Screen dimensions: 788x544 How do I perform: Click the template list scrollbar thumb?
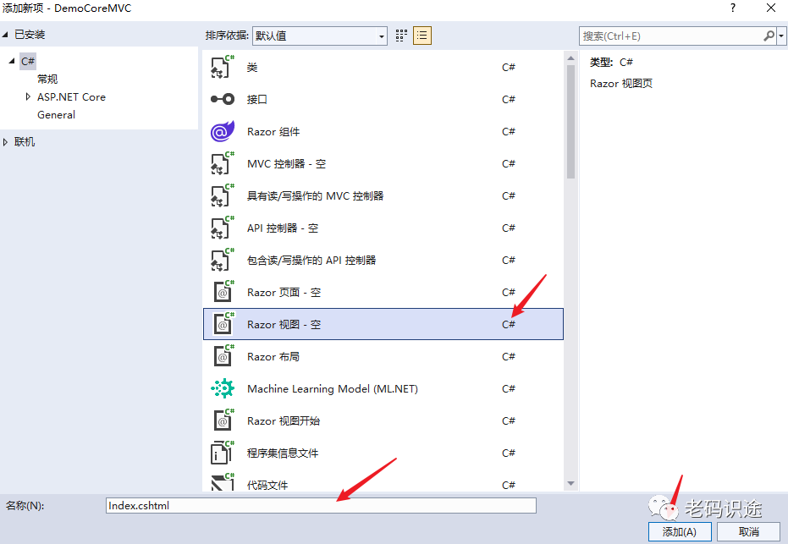coord(570,122)
